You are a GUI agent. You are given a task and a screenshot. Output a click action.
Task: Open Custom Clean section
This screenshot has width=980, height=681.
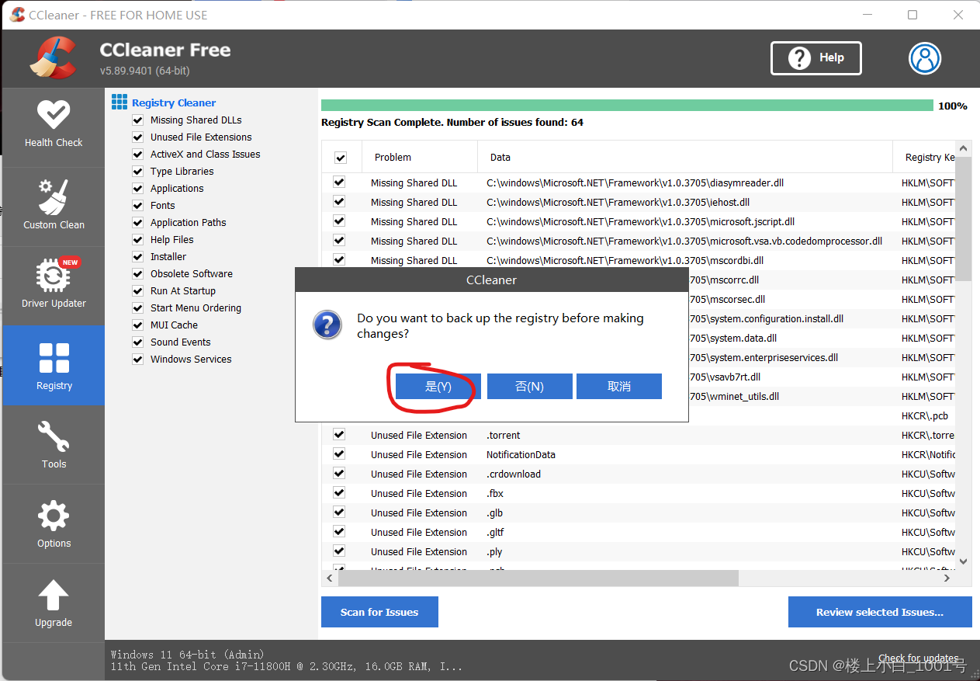pyautogui.click(x=54, y=207)
